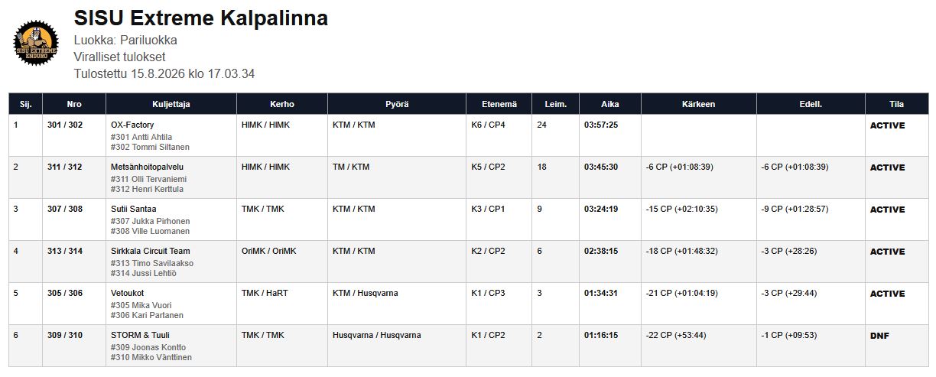Sort results by Kuljettaja header
Image resolution: width=936 pixels, height=377 pixels.
[171, 104]
